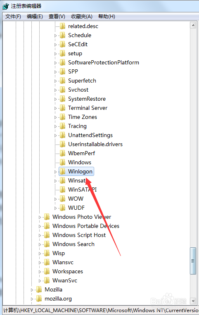
Task: Click the Terminal Server folder icon
Action: (x=63, y=108)
